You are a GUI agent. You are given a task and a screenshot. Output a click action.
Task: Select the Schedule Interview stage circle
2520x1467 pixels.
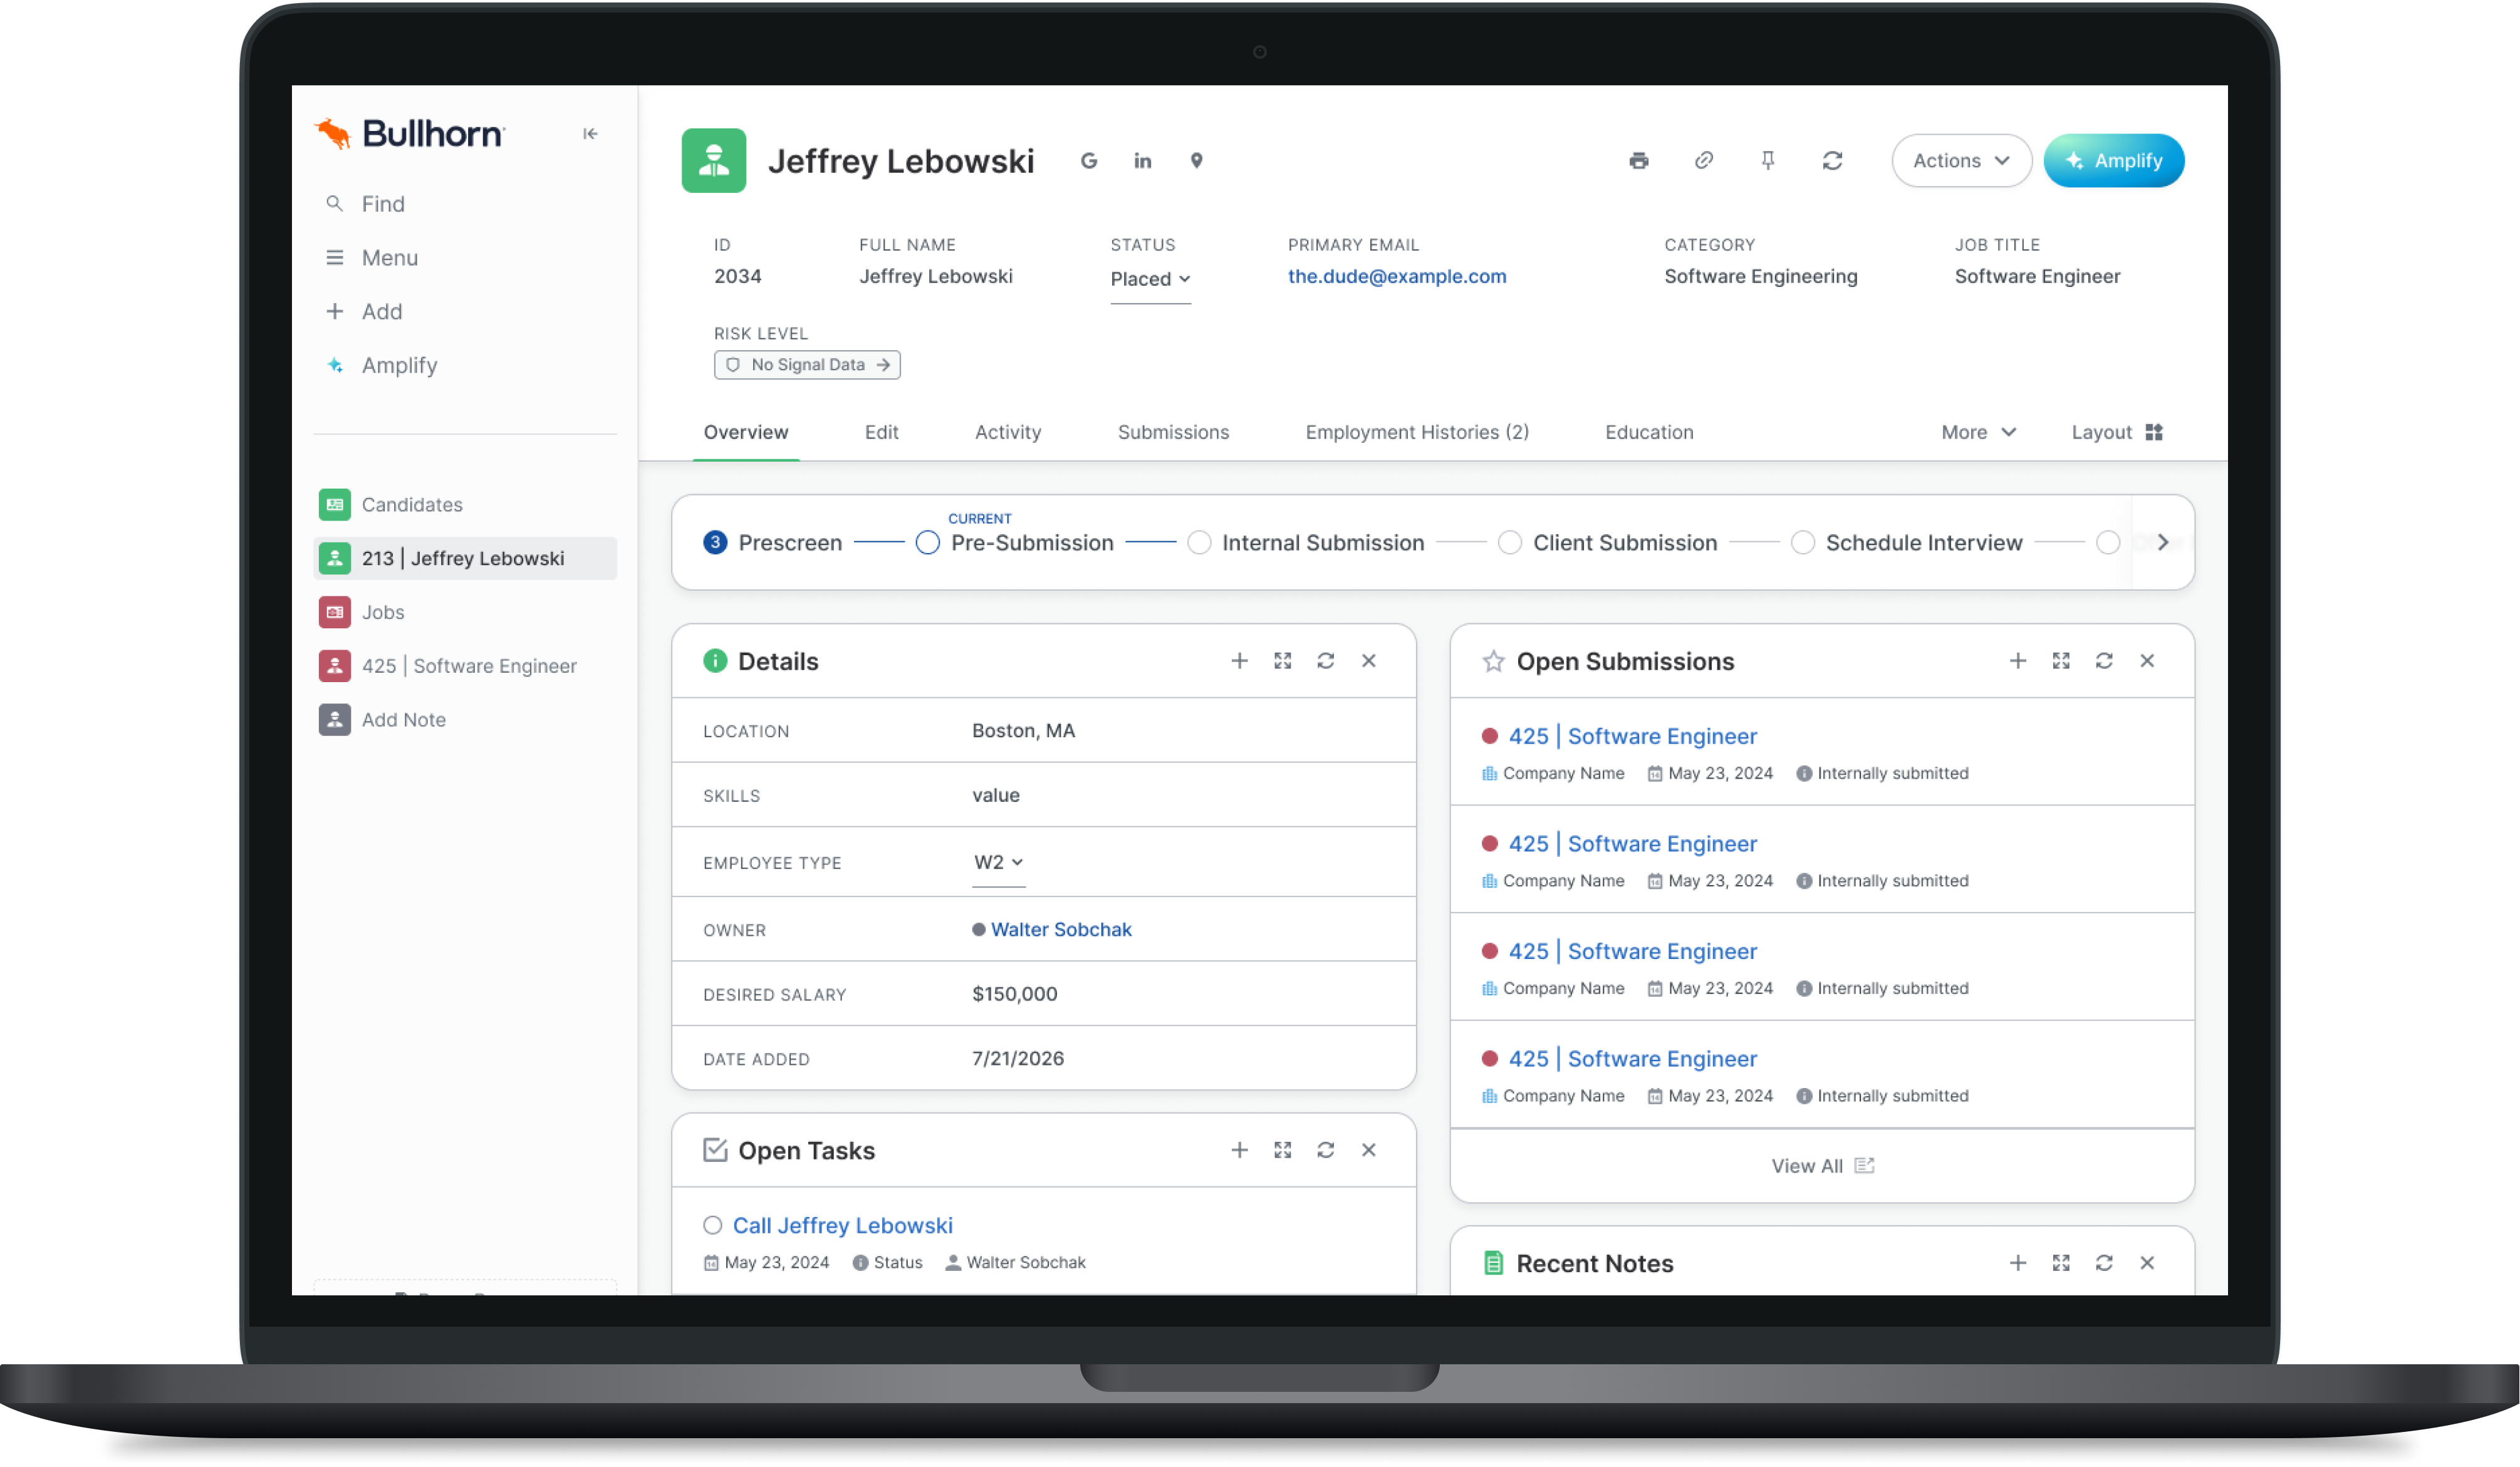[x=1803, y=542]
